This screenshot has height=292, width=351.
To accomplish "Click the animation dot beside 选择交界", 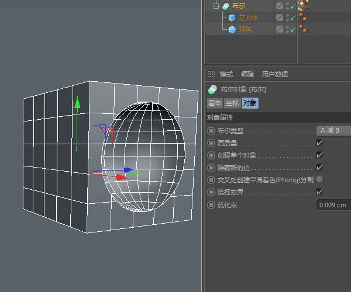I will pos(211,192).
